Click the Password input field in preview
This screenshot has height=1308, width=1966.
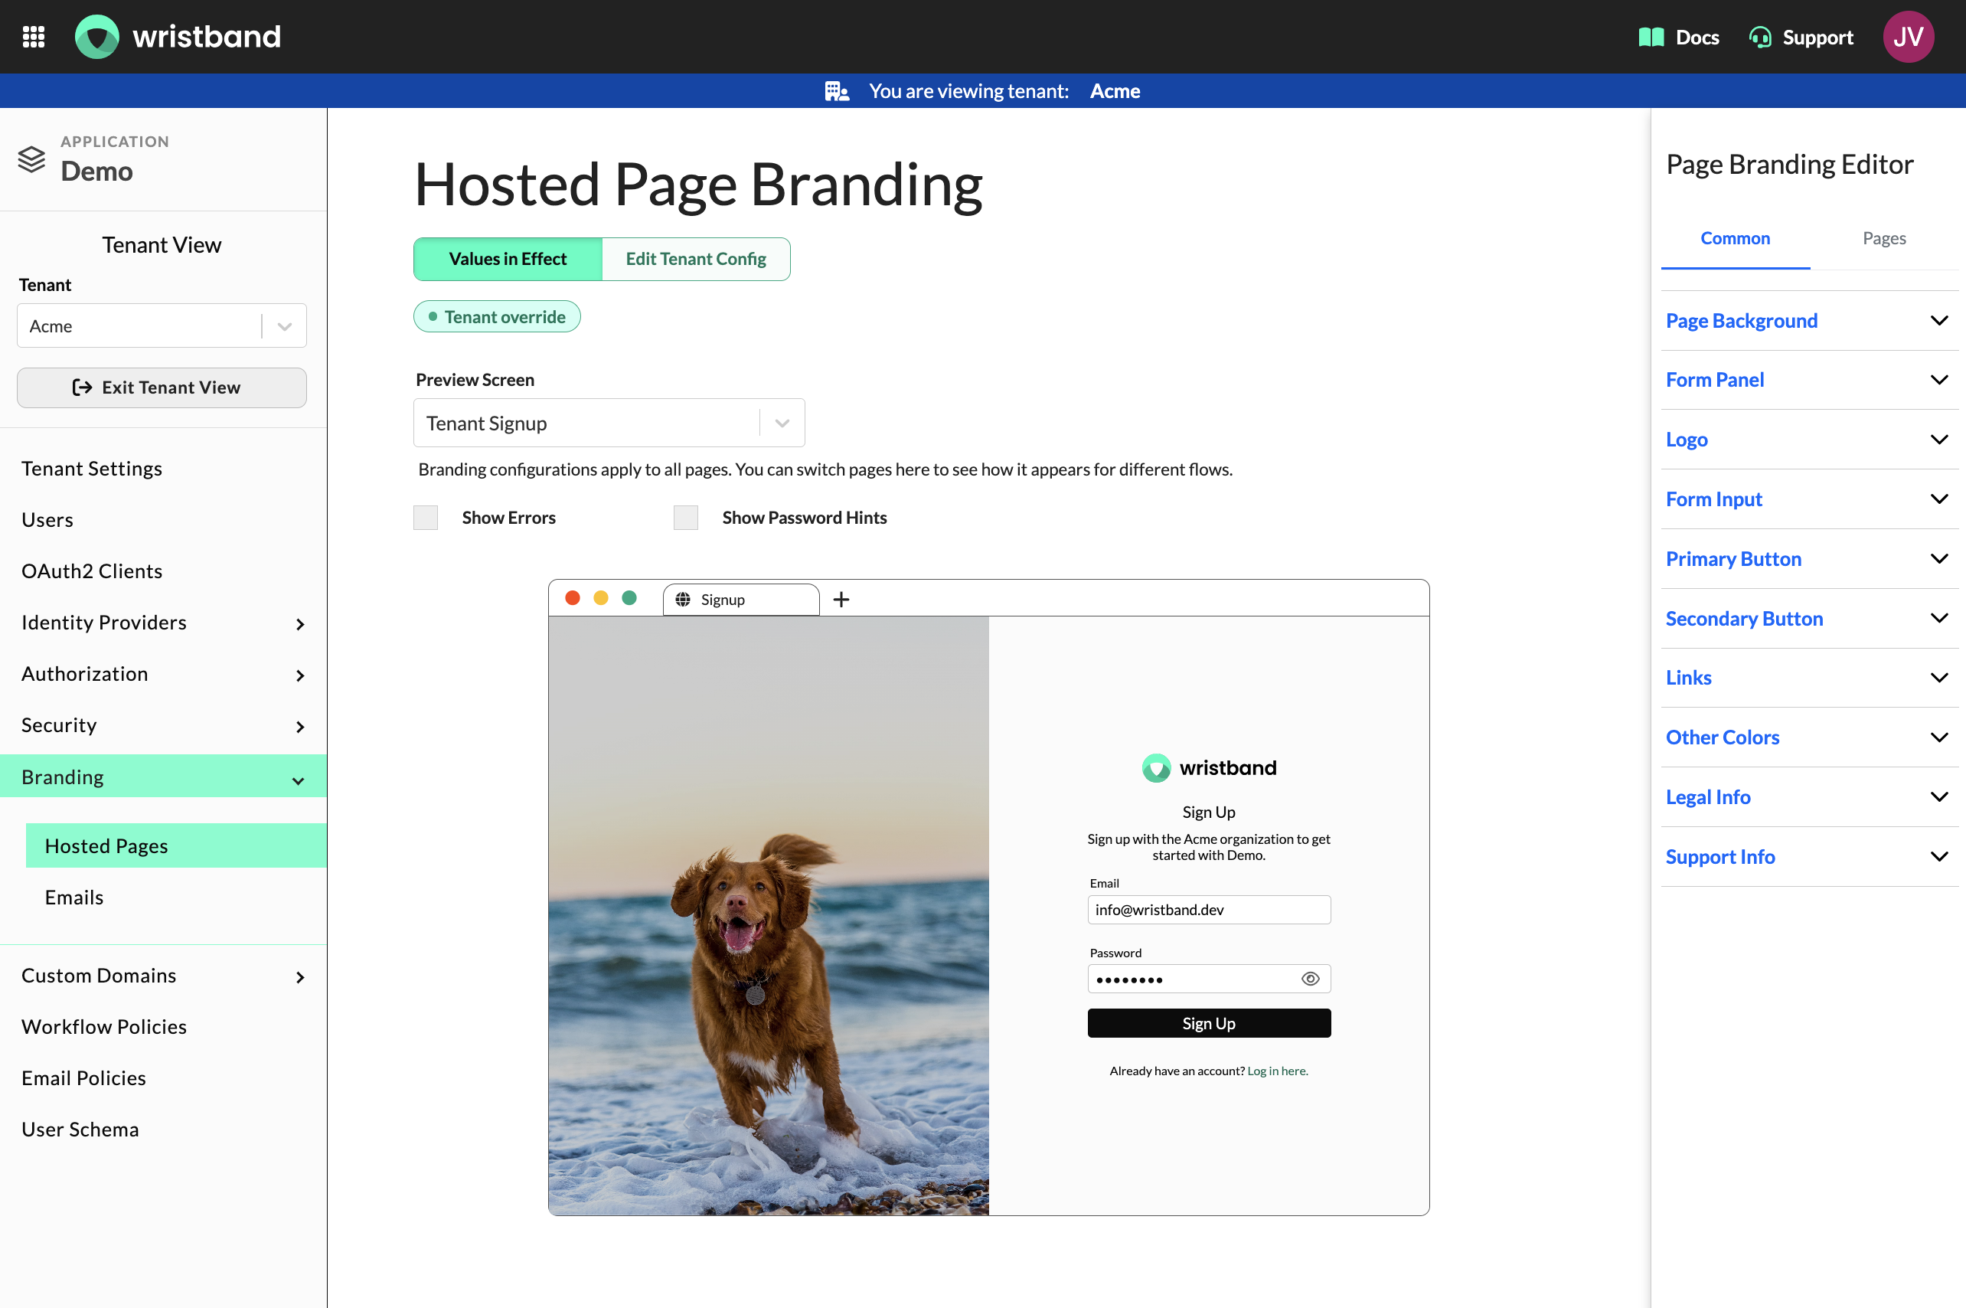click(x=1209, y=979)
